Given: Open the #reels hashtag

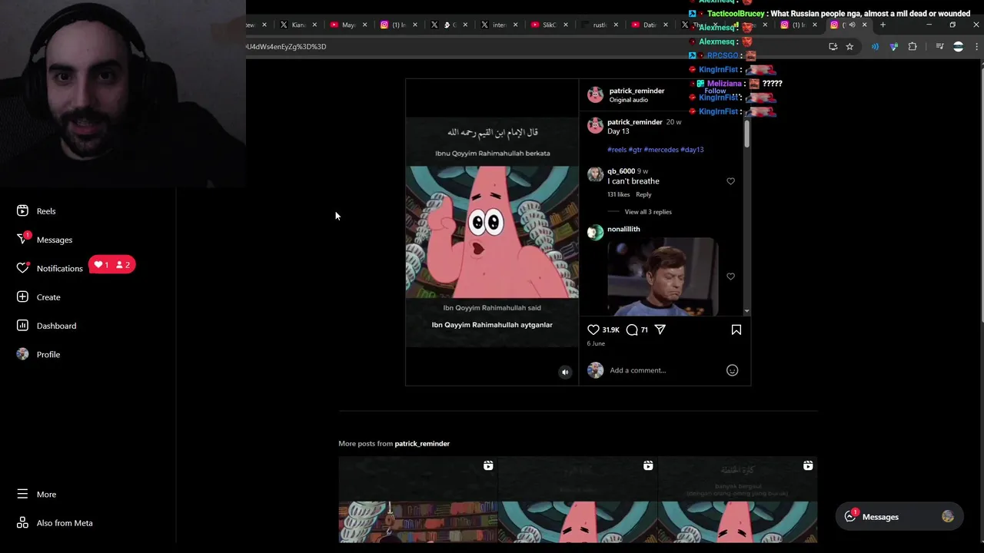Looking at the screenshot, I should tap(617, 150).
